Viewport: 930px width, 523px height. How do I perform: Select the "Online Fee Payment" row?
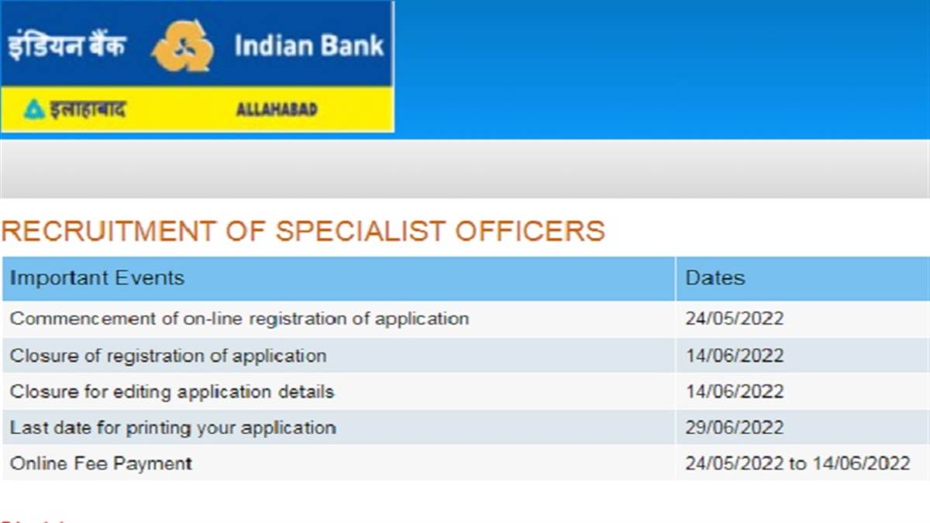101,463
